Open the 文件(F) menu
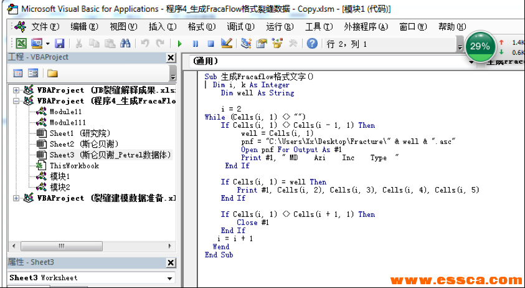The width and height of the screenshot is (525, 288). click(45, 26)
